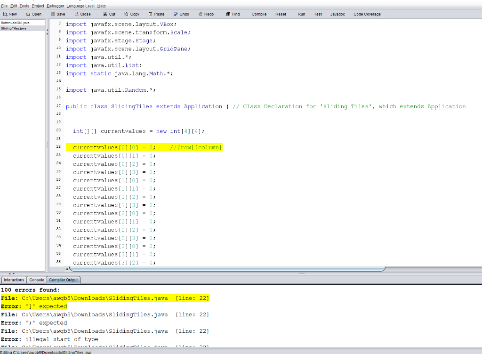Run the program with Run button
Screen dimensions: 482x354
coord(301,14)
